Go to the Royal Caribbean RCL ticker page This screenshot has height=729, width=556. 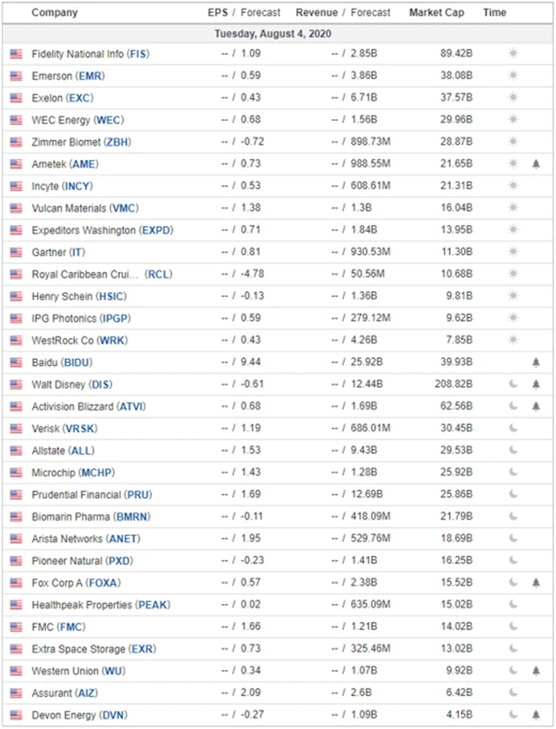tap(159, 274)
